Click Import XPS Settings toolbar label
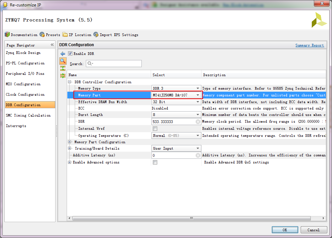Image resolution: width=332 pixels, height=238 pixels. tap(119, 35)
